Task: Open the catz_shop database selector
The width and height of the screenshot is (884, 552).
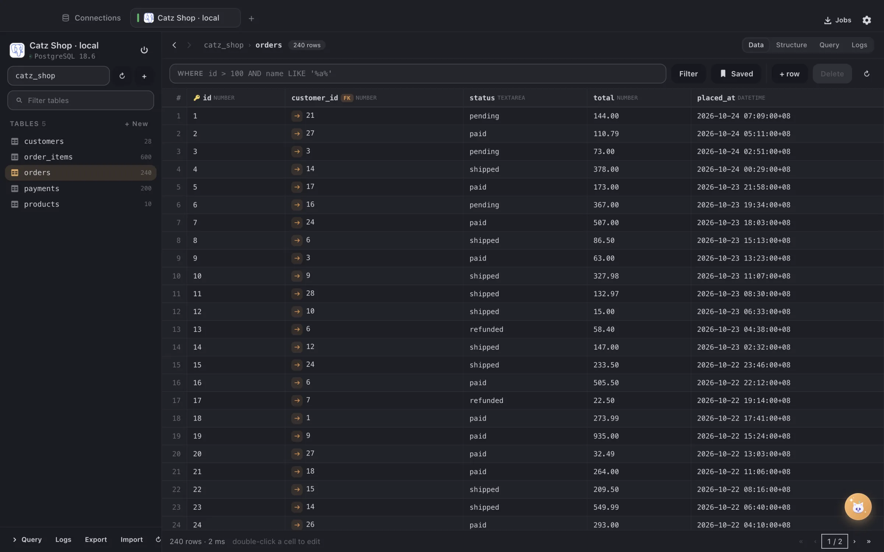Action: (59, 76)
